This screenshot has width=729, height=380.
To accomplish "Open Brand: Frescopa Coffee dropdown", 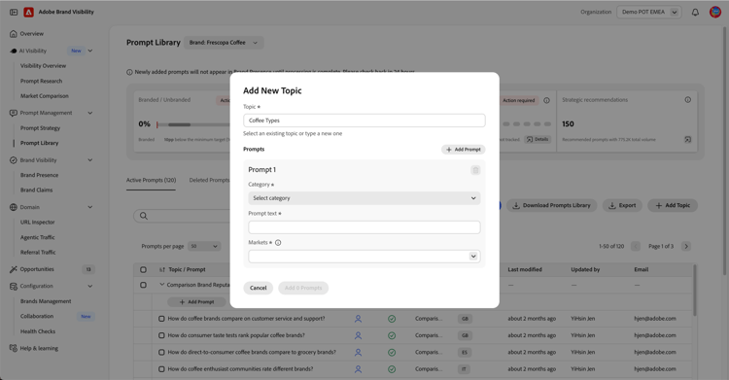I will [x=224, y=43].
